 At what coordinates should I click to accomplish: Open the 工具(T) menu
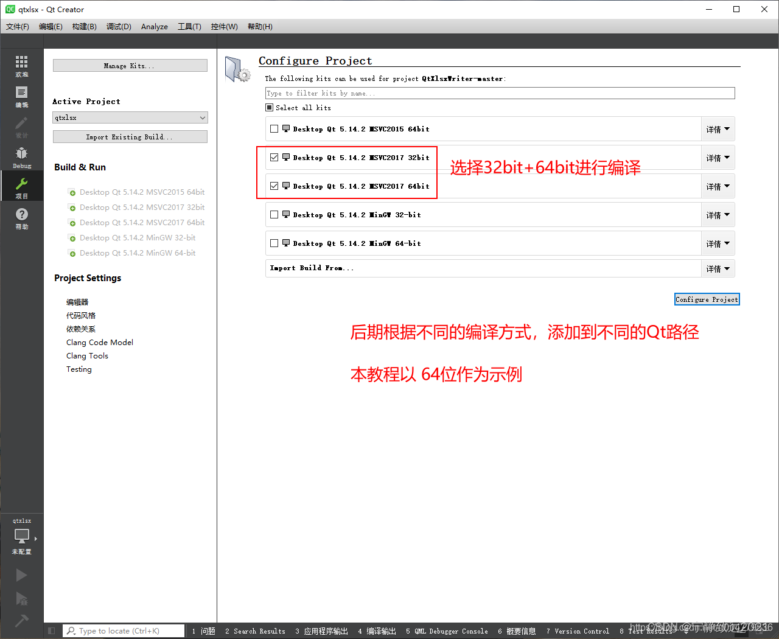(189, 26)
